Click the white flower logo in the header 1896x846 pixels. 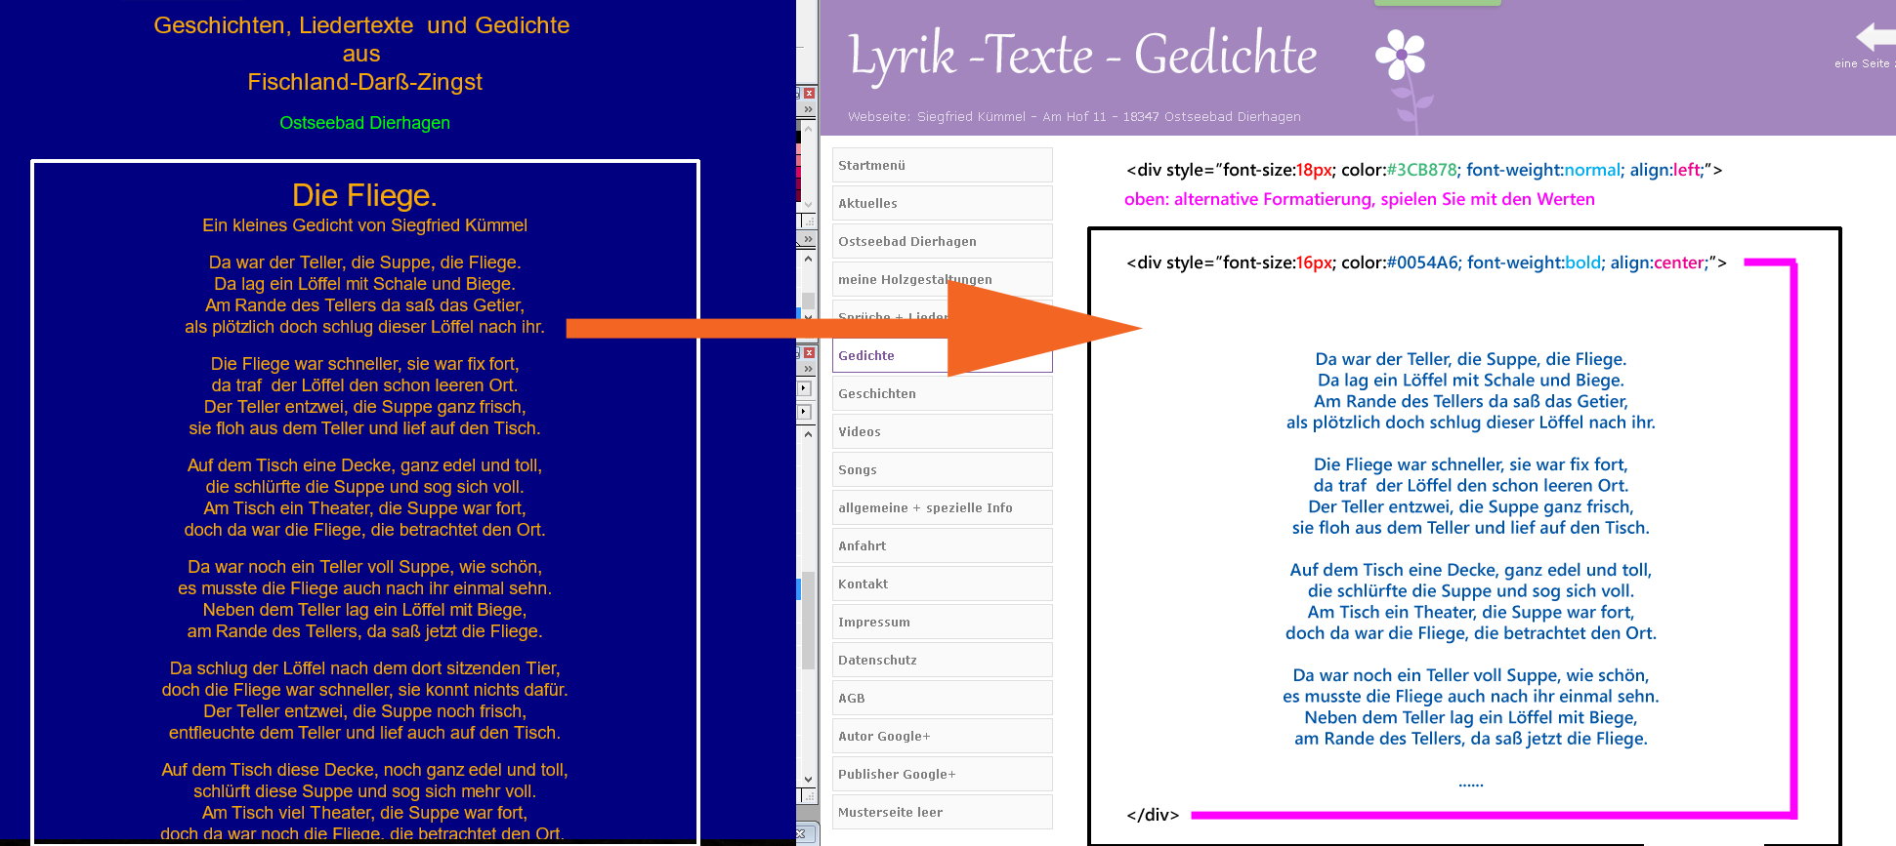pyautogui.click(x=1401, y=54)
